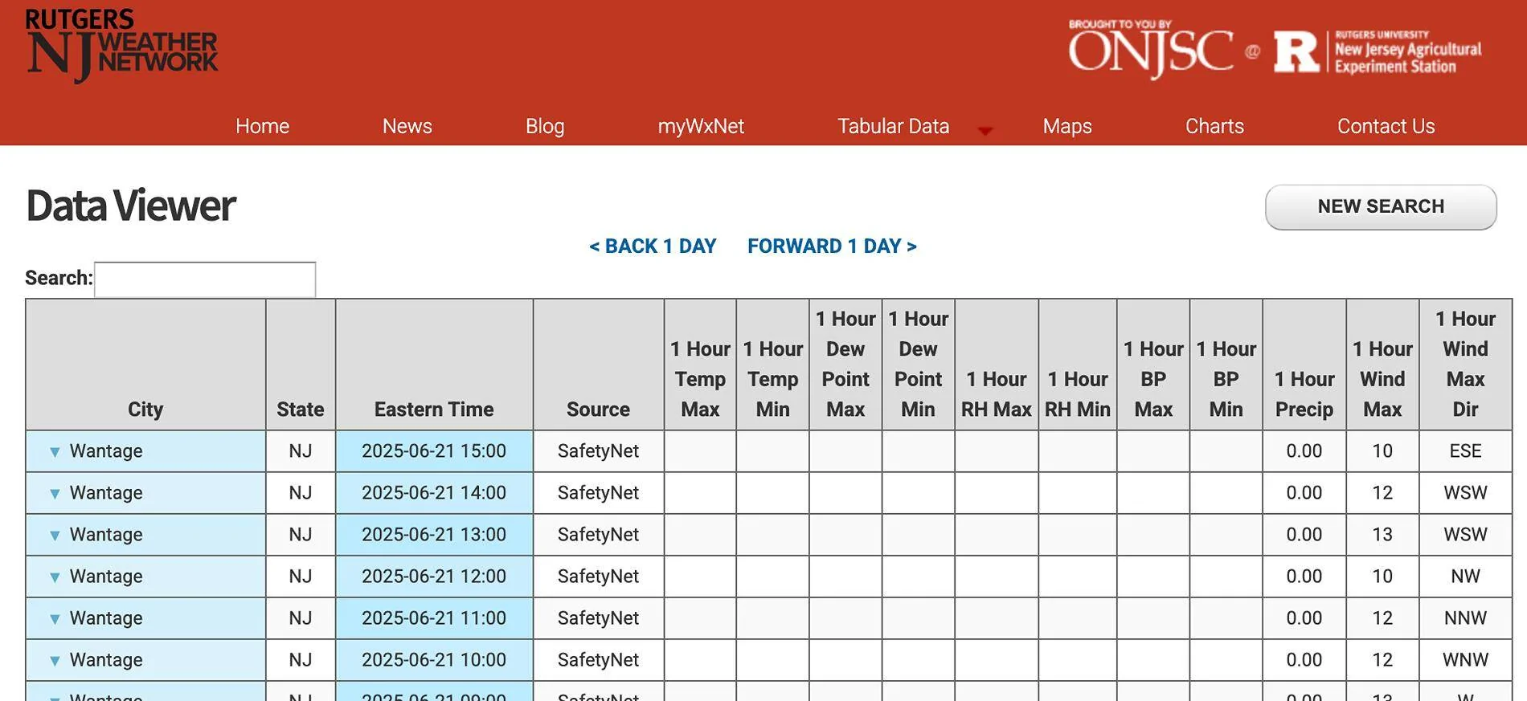The image size is (1527, 701).
Task: Click the BACK 1 DAY link
Action: click(x=653, y=247)
